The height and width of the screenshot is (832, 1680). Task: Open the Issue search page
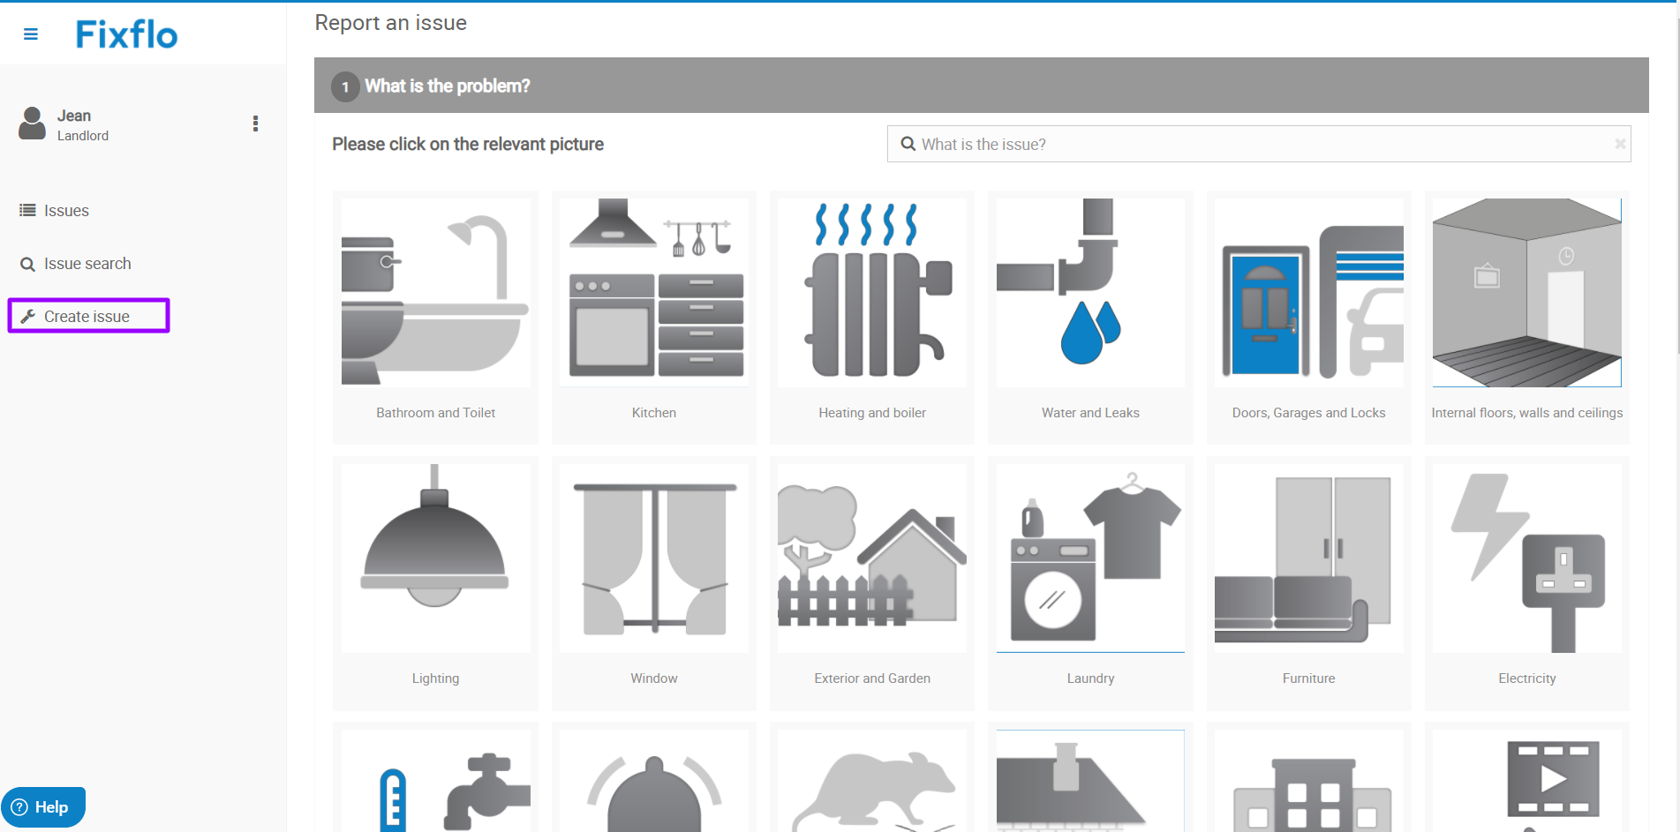86,263
